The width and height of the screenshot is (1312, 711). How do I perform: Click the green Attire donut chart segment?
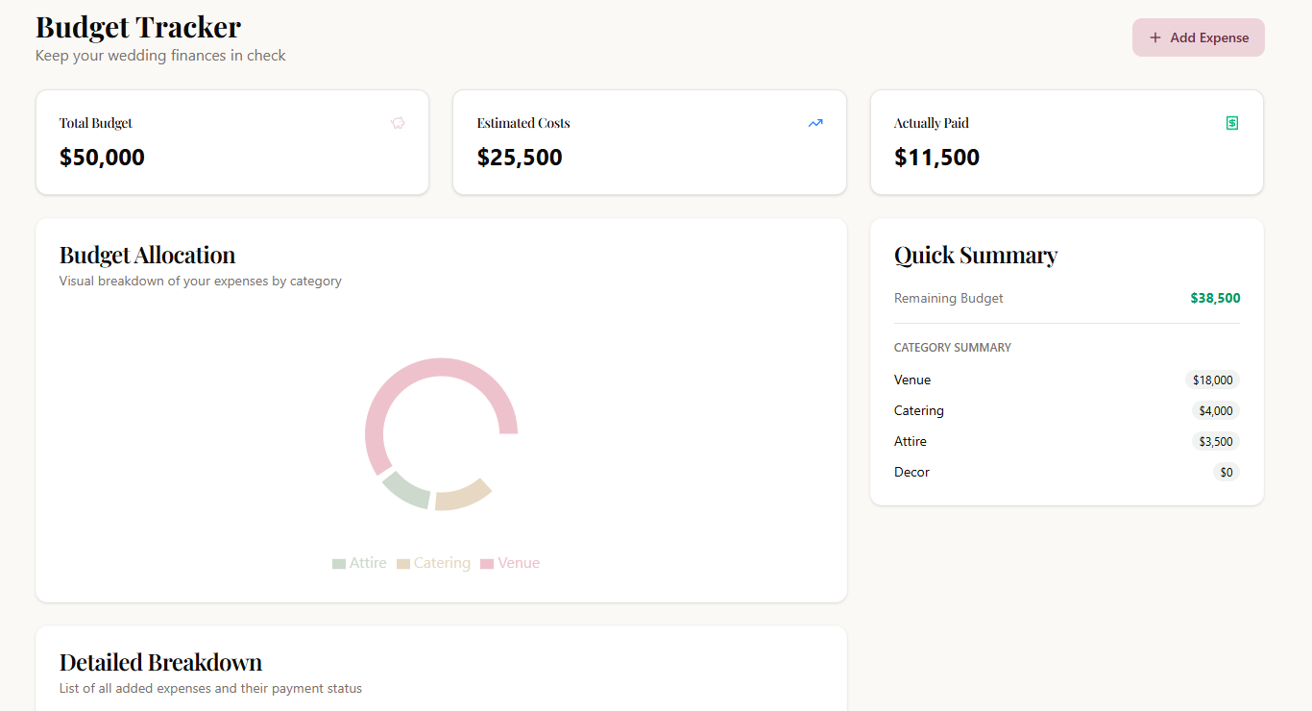point(406,489)
